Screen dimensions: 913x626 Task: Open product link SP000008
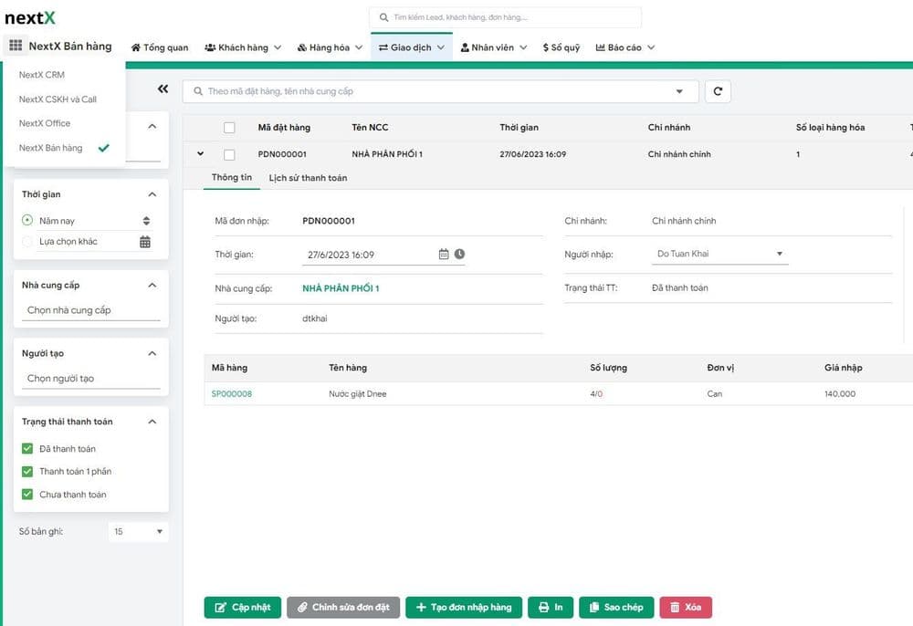(x=232, y=394)
